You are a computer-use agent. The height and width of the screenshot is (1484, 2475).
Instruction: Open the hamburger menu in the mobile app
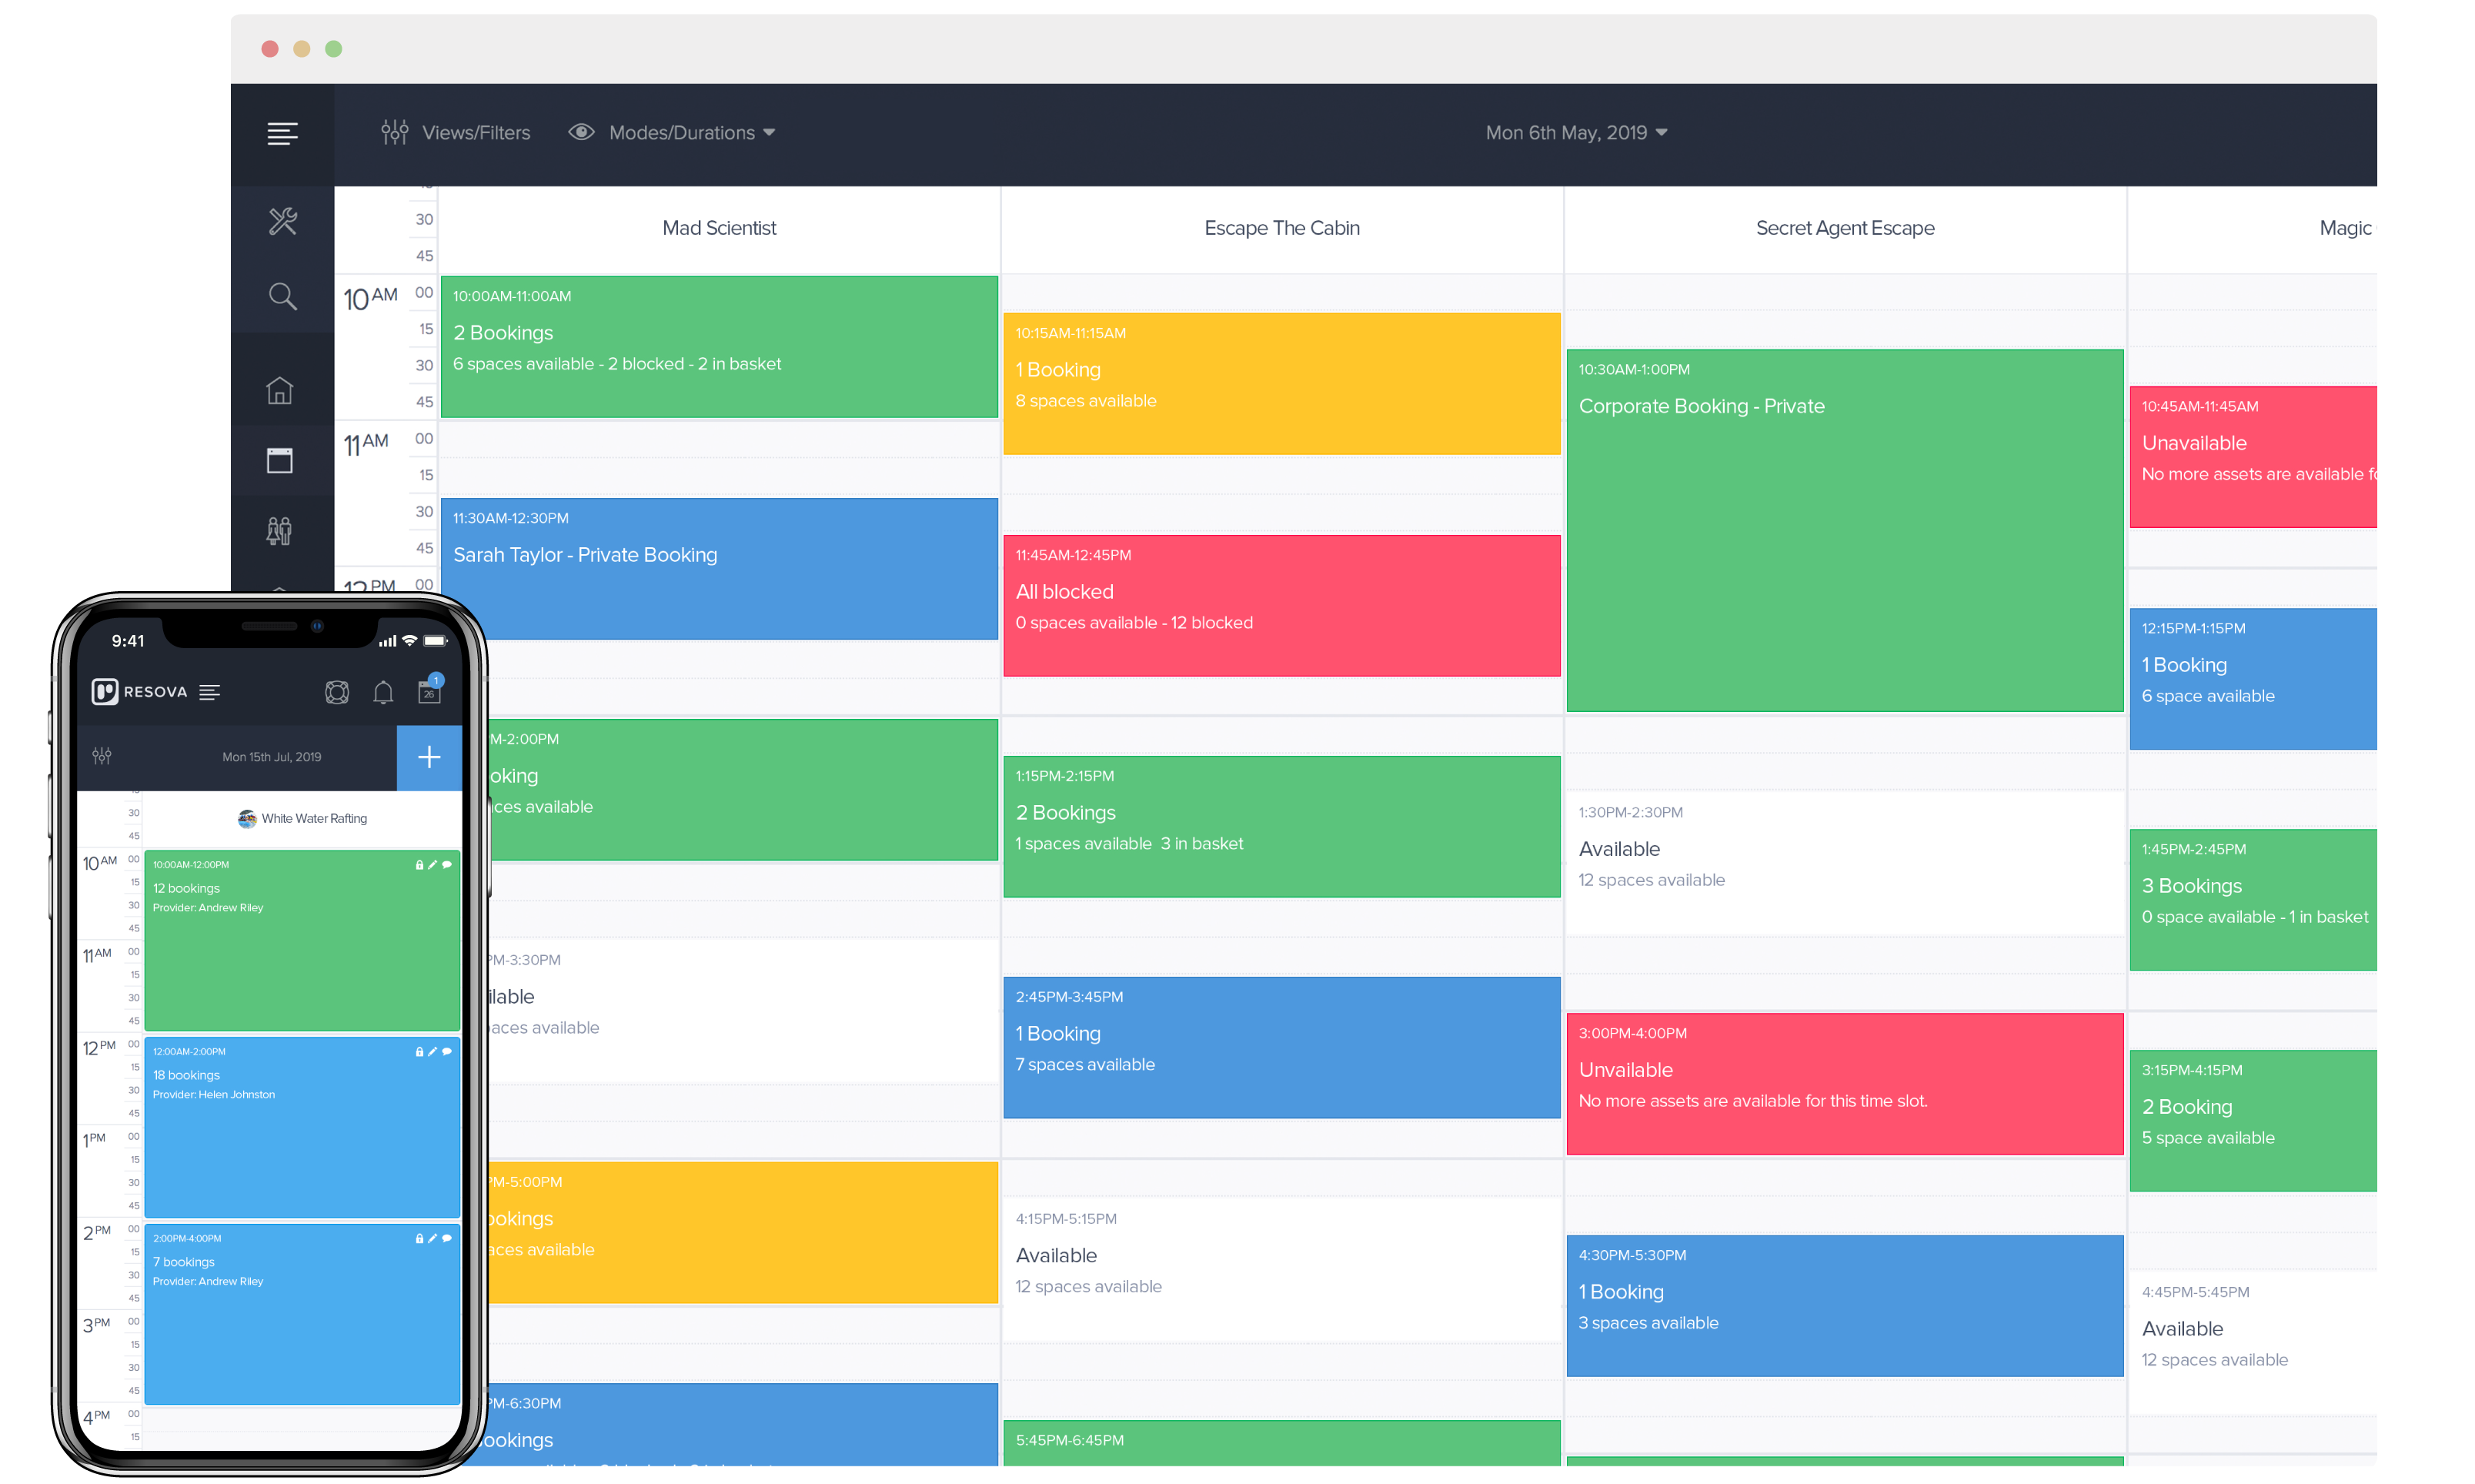[x=210, y=691]
